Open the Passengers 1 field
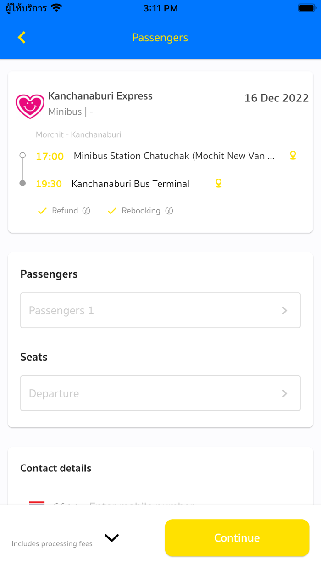321x571 pixels. (x=160, y=310)
